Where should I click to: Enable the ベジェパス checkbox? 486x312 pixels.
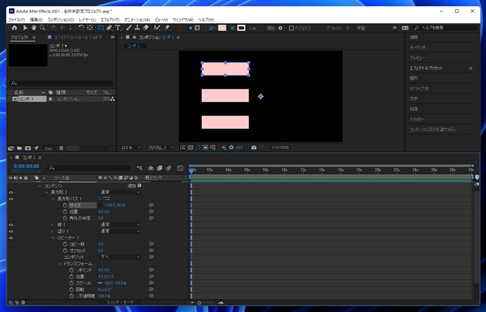(292, 28)
